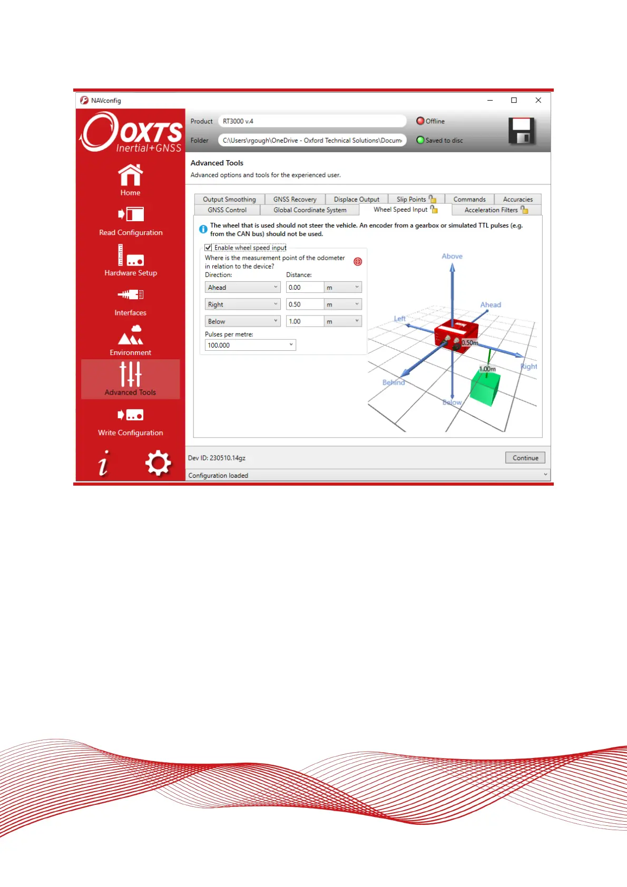Click the red target icon beside odometer question
Viewport: 627px width, 887px height.
tap(358, 262)
